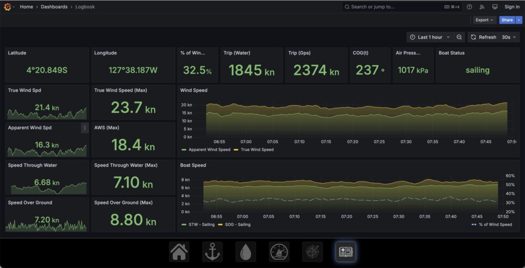This screenshot has width=525, height=268.
Task: Click the anchor icon in the bottom bar
Action: [212, 252]
